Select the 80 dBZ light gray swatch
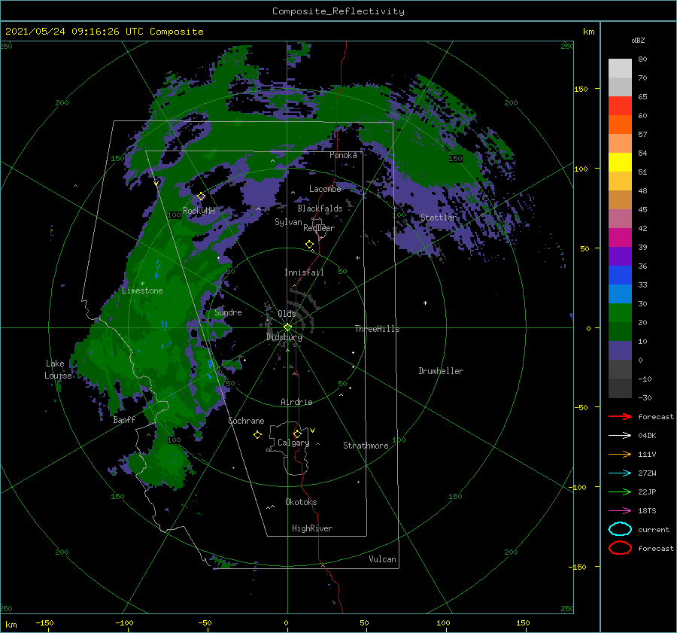 620,68
